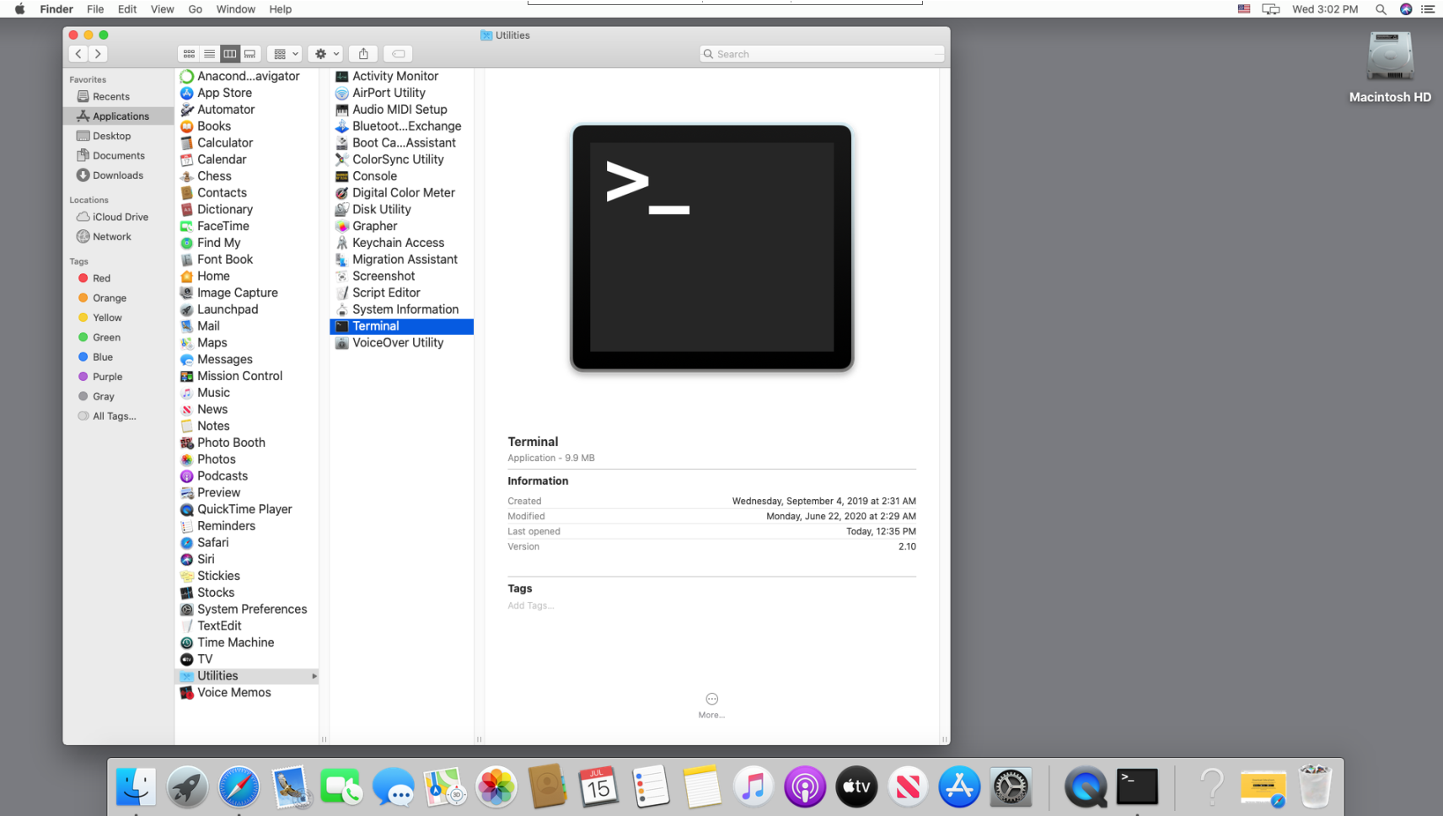Switch Finder to column view
This screenshot has height=816, width=1443.
(229, 54)
